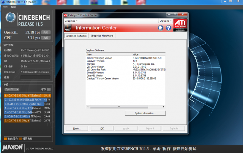The image size is (243, 153).
Task: Click the cores and GHz value field
Action: [x=35, y=56]
